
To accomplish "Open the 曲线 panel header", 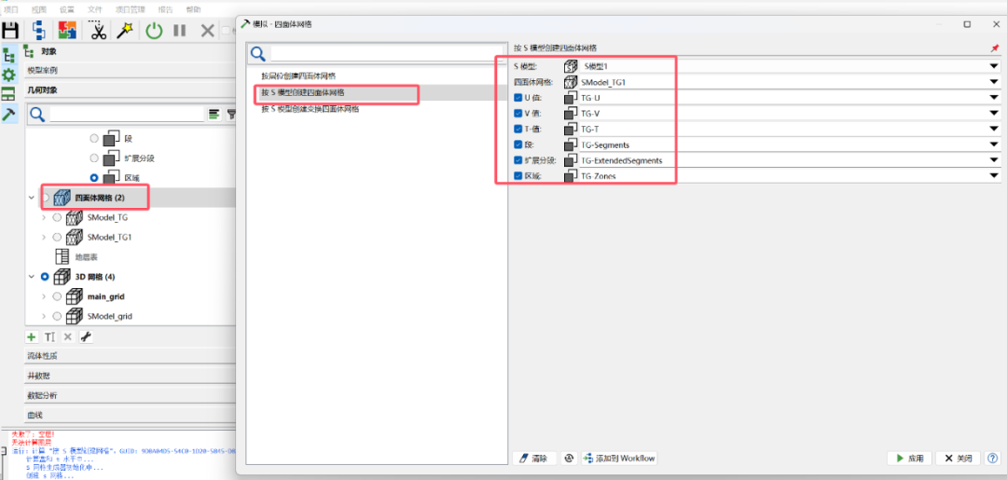I will 130,415.
